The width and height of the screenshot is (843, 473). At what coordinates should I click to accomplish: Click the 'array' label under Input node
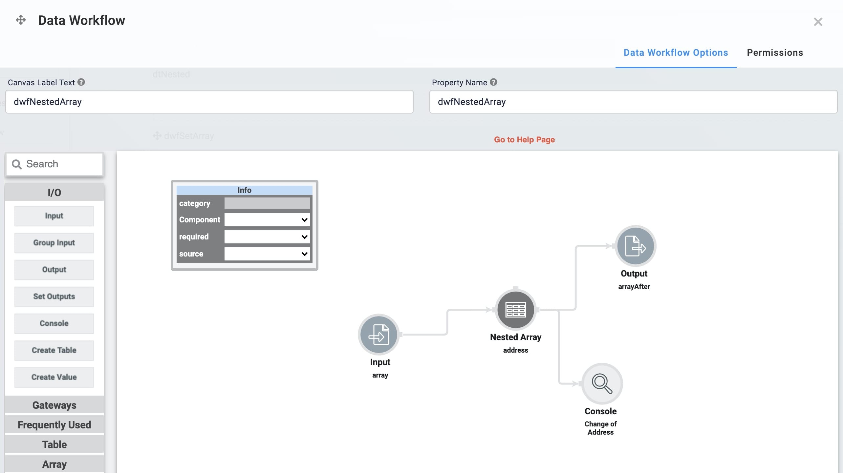[380, 375]
